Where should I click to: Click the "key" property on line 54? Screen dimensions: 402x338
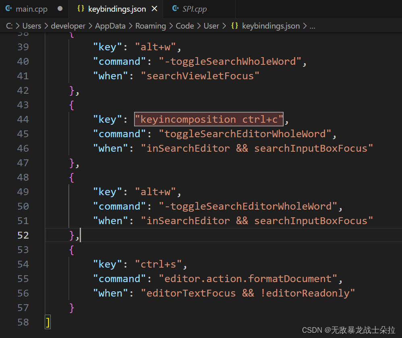coord(108,264)
